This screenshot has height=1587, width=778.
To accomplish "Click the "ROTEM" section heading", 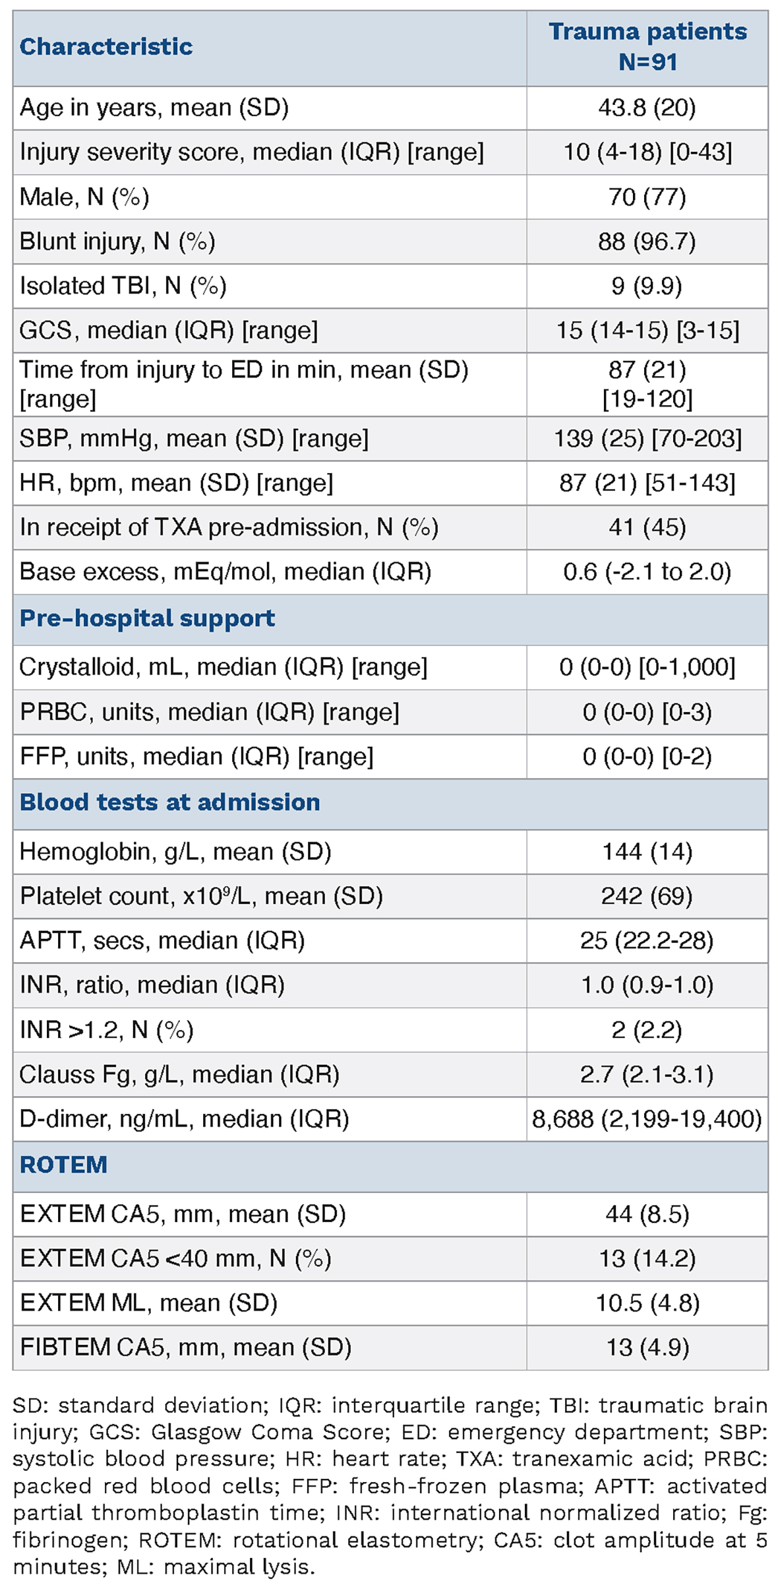I will pos(63,1165).
